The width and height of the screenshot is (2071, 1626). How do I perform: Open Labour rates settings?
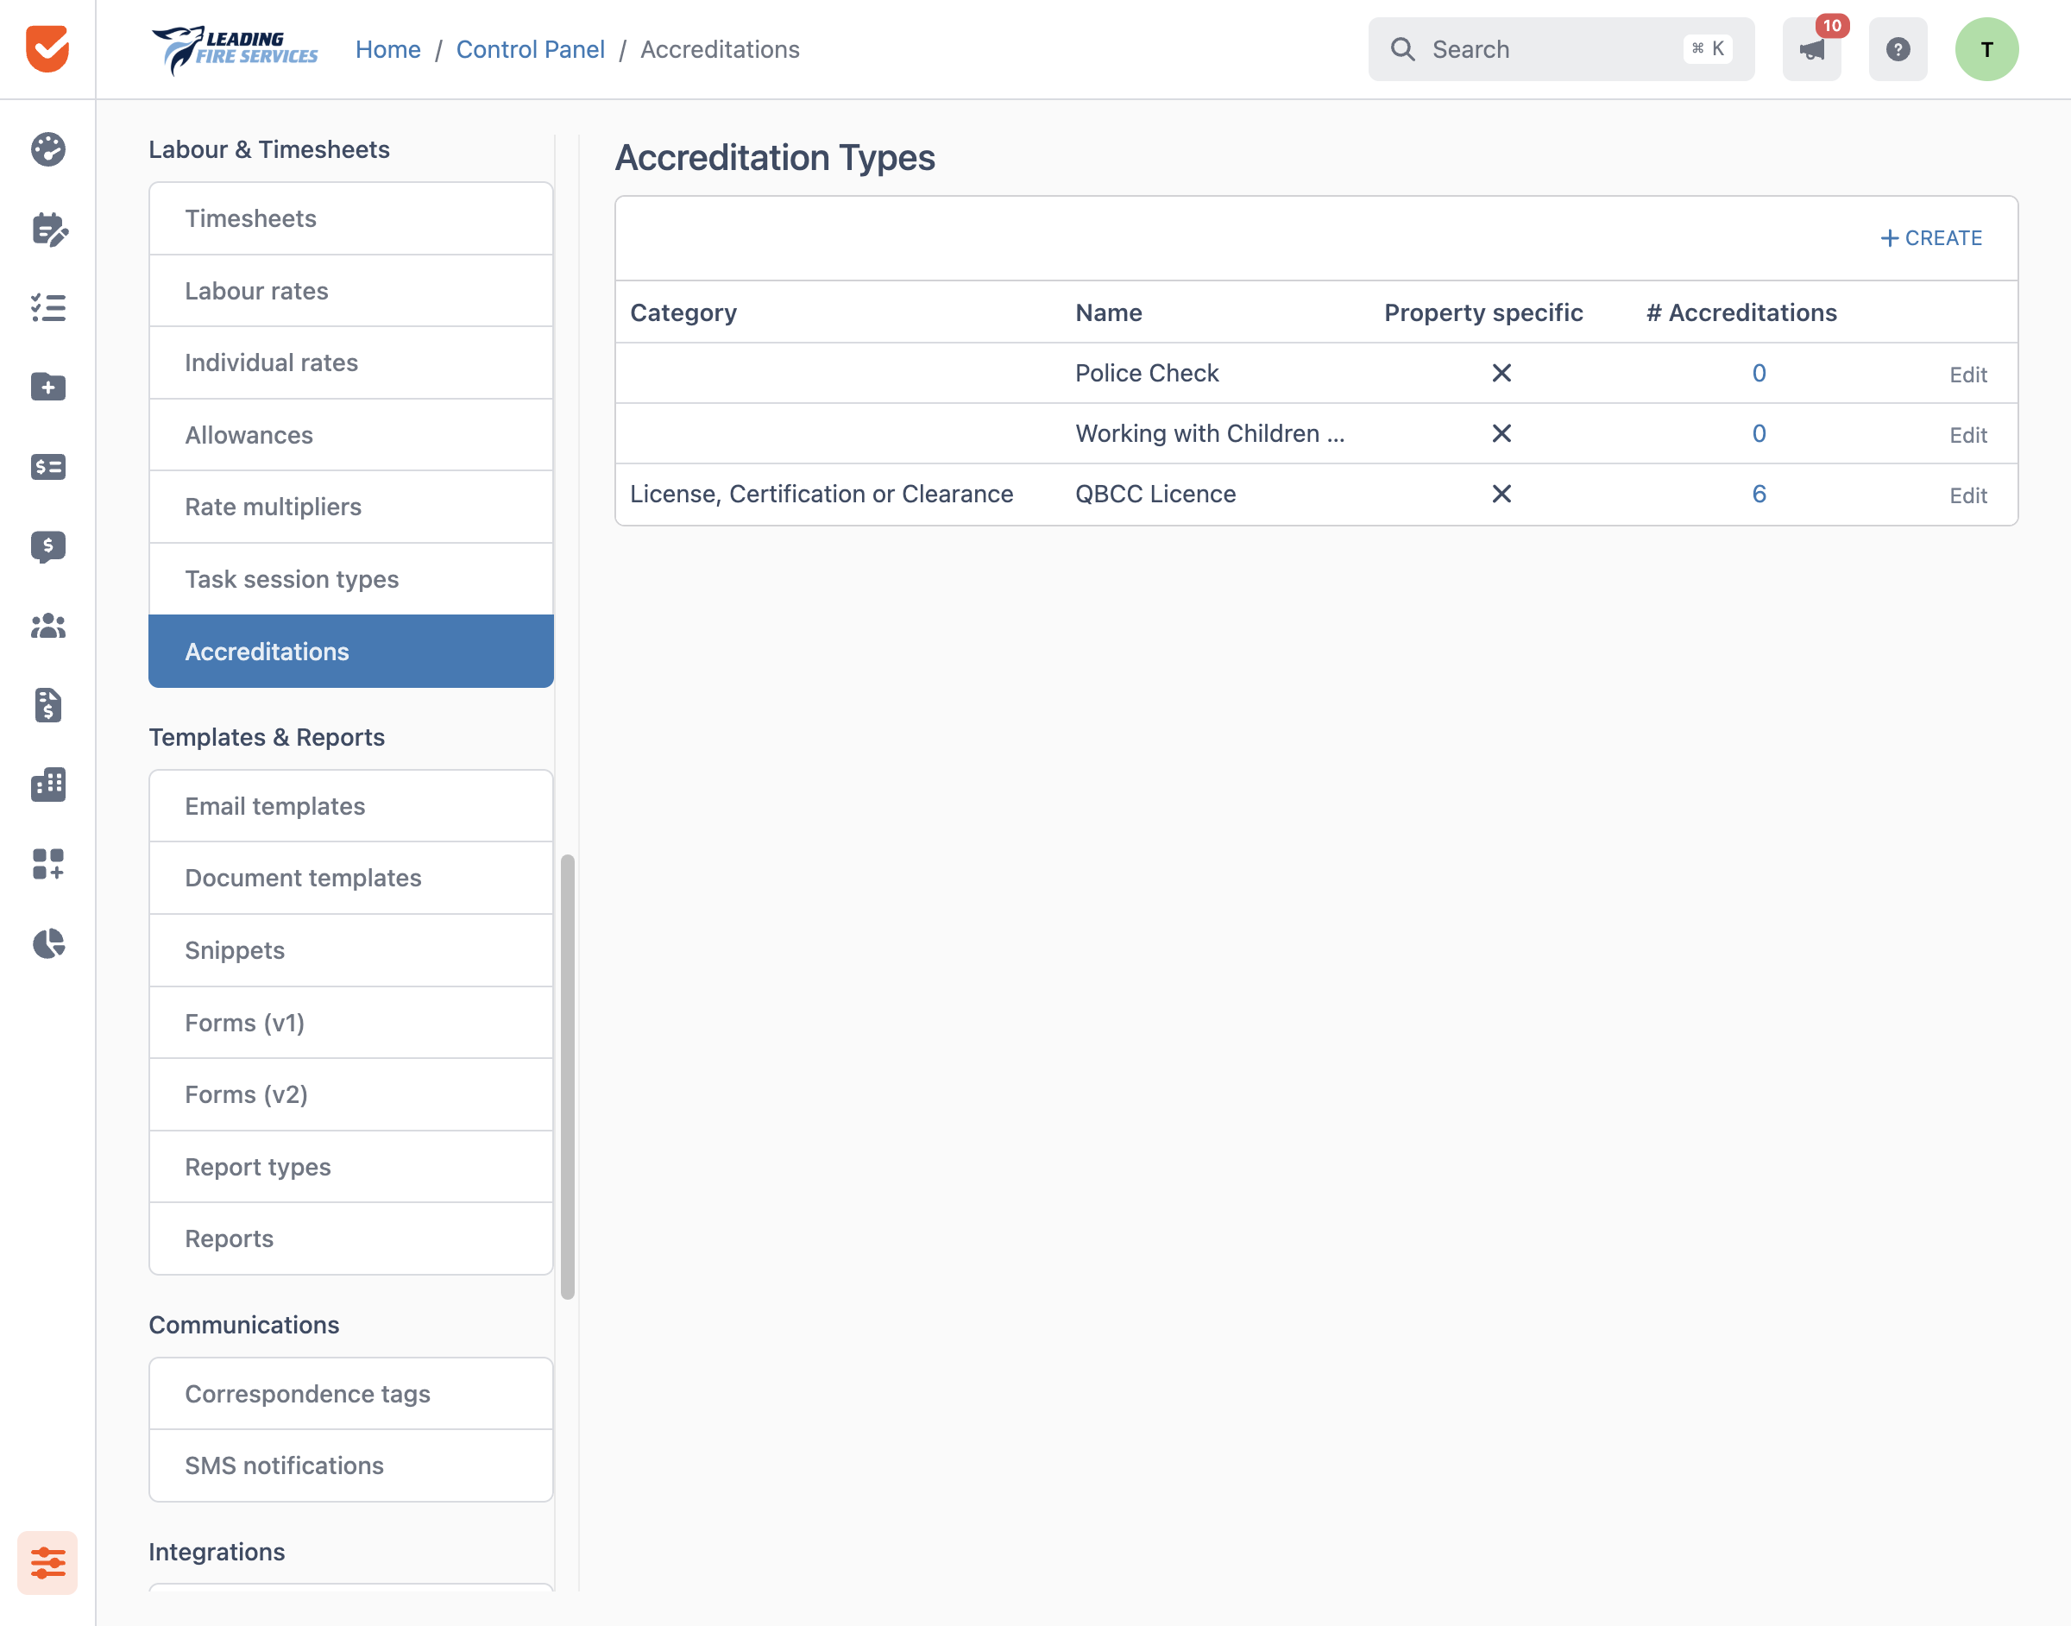351,290
